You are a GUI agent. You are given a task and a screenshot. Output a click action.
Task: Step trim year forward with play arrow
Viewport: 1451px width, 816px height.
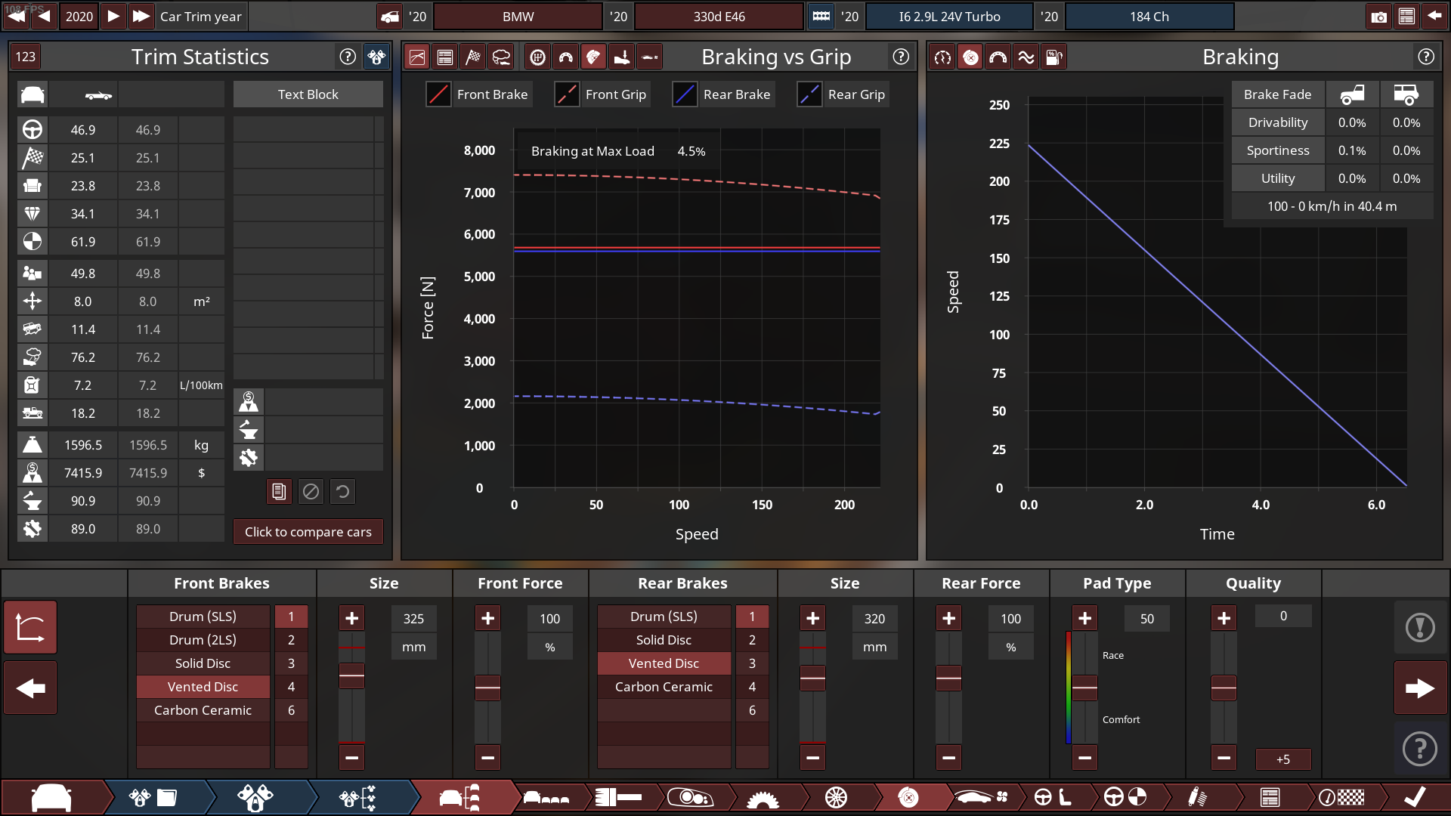[113, 17]
